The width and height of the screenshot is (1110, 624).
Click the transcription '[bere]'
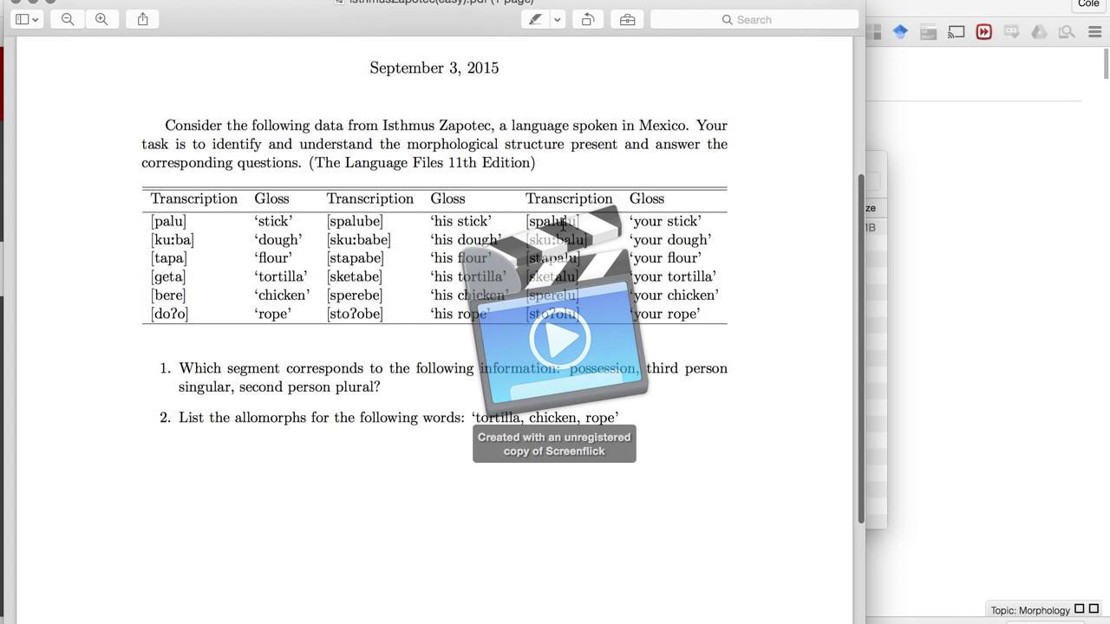pyautogui.click(x=168, y=295)
